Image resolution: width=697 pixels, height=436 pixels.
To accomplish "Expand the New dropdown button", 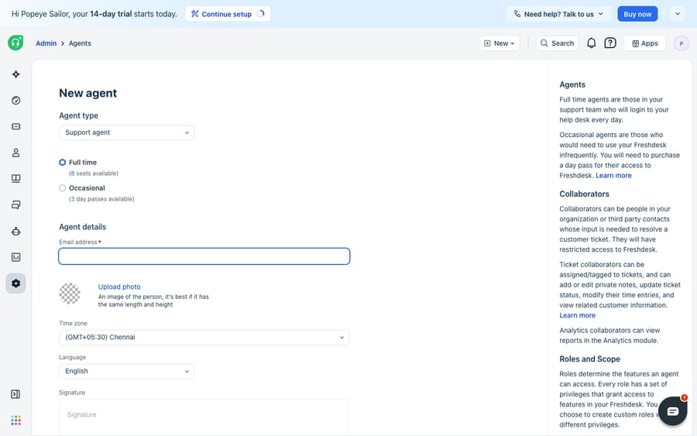I will [500, 43].
